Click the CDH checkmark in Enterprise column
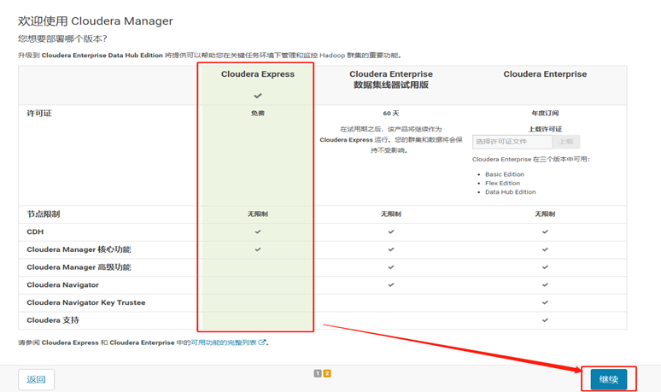The image size is (661, 392). 545,231
